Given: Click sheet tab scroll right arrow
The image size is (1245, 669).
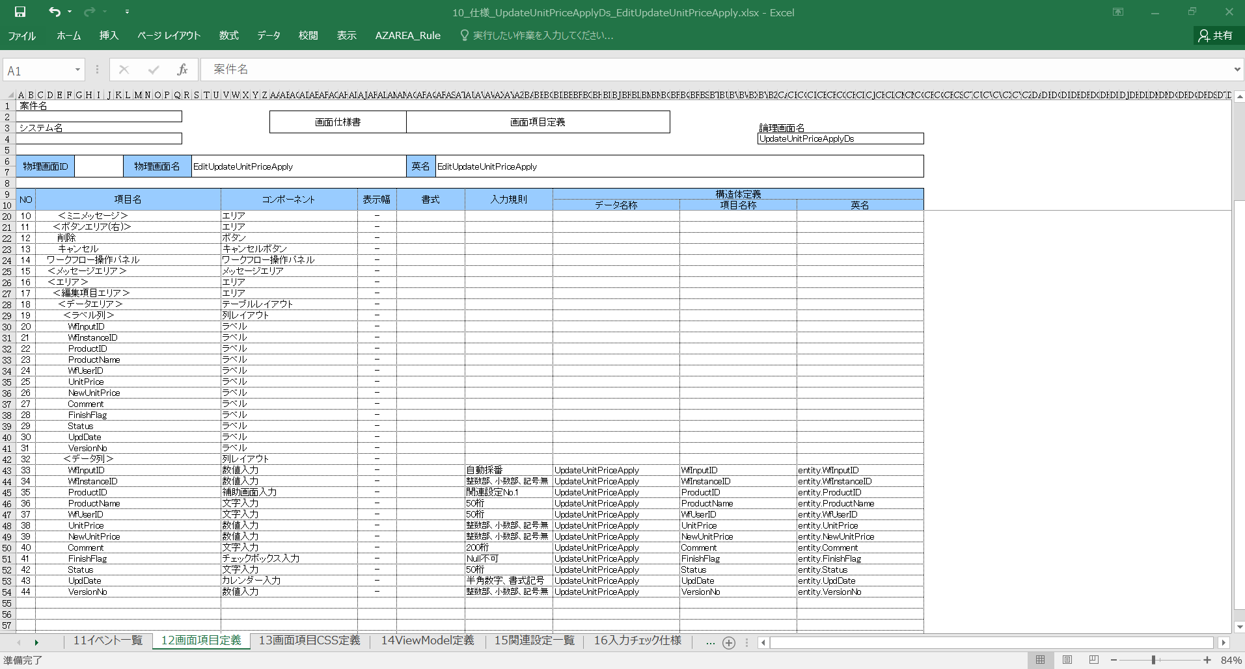Looking at the screenshot, I should [x=36, y=642].
